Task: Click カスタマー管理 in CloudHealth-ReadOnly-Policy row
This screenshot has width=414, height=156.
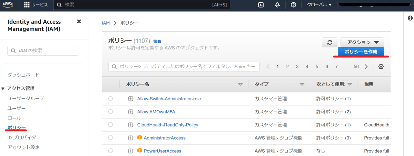Action: (271, 125)
